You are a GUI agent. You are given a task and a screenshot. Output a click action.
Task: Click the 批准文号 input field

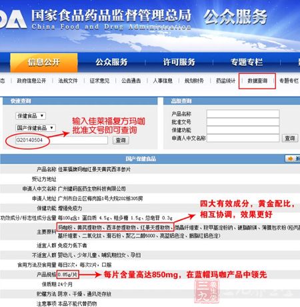coord(243,122)
